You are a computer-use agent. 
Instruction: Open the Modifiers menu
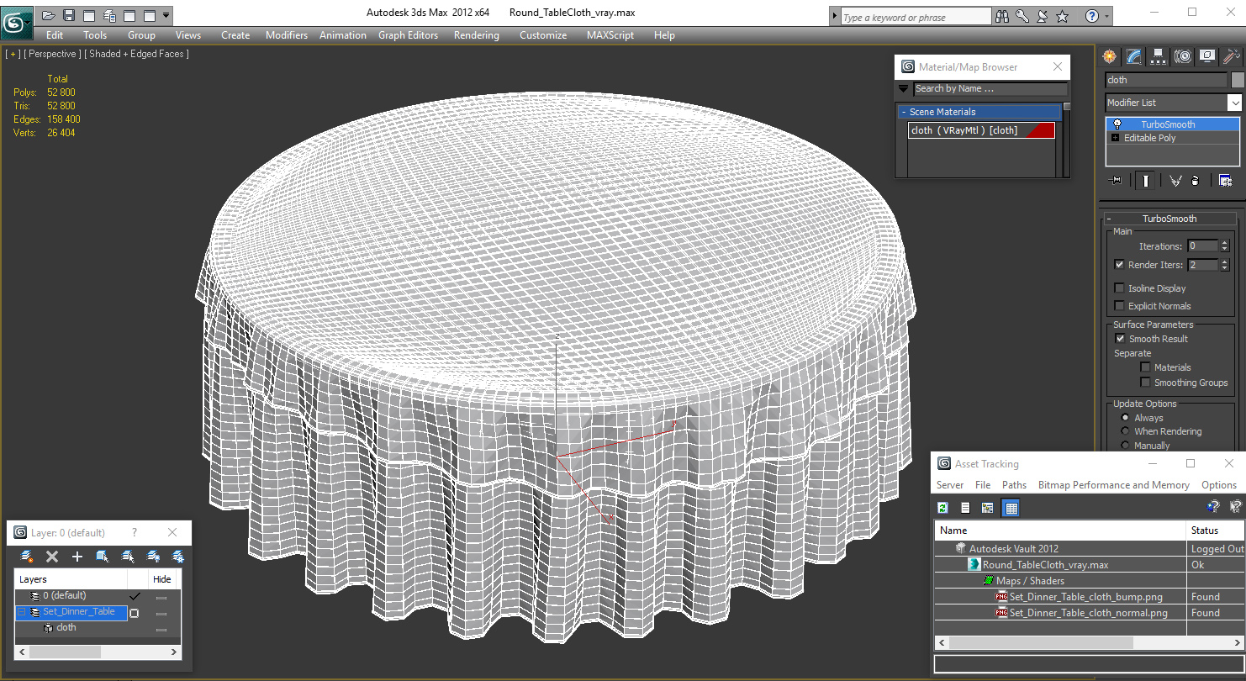[x=287, y=35]
